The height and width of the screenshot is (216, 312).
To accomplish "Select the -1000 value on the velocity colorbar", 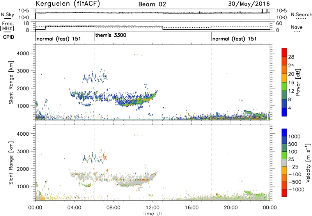I will click(x=296, y=189).
